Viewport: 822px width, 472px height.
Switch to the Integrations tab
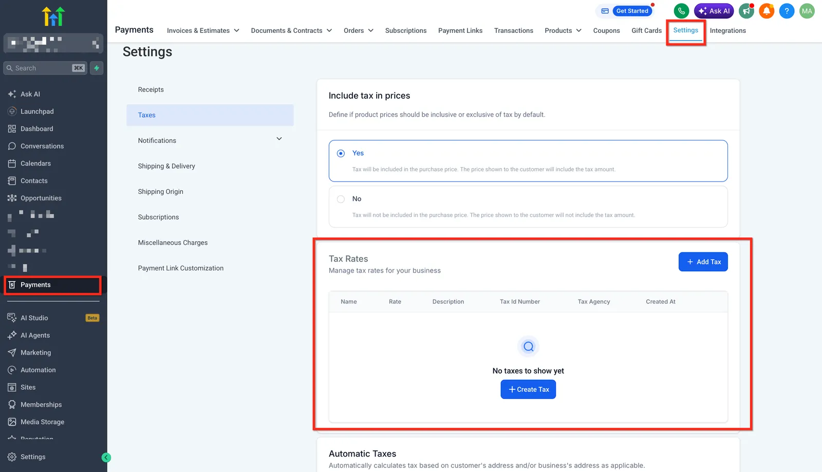(x=728, y=30)
